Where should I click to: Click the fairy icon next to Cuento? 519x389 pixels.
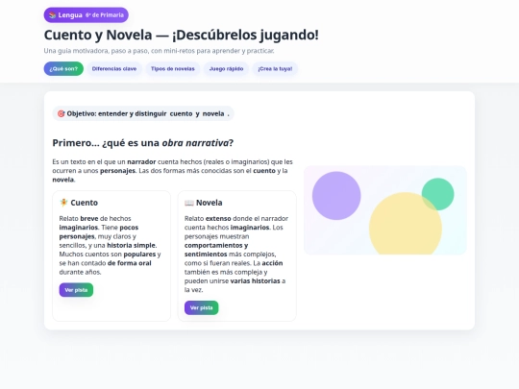(x=63, y=203)
